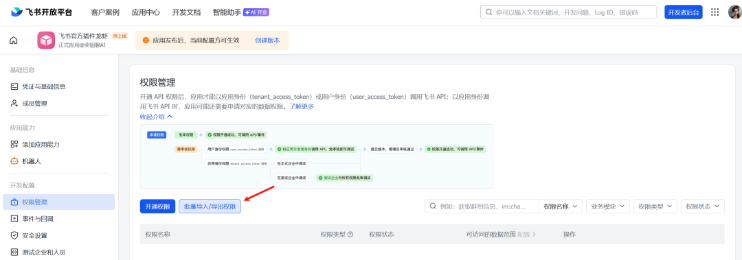Click the help icon beside 权限类型 header
742x260 pixels.
point(350,235)
